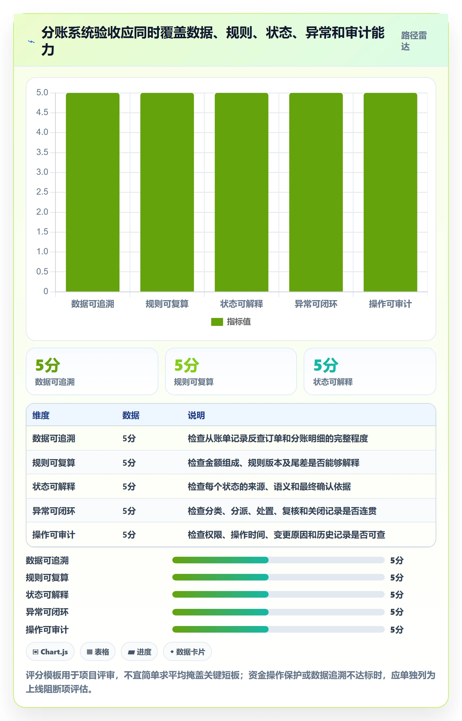
Task: Click description 检查权限、操作时间、变更原因和历史记录是否可查
Action: pyautogui.click(x=286, y=535)
